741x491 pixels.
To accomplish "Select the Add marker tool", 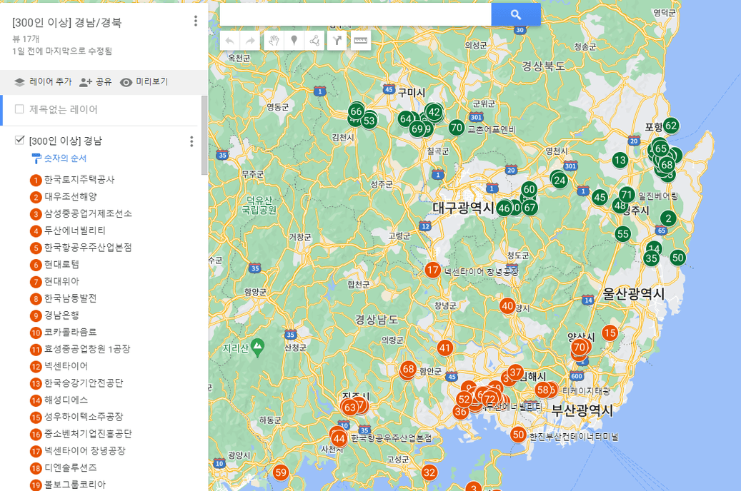I will point(294,41).
